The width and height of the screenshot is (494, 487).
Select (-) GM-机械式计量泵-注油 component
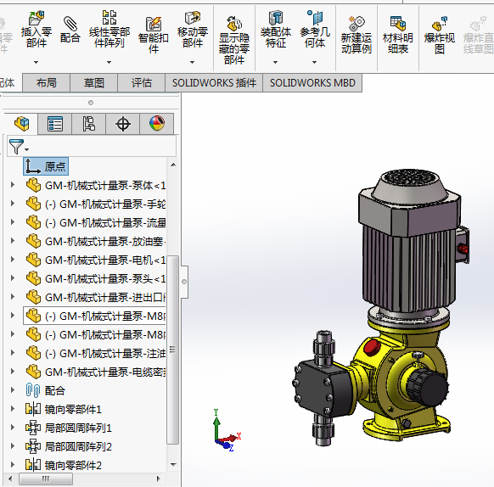click(x=96, y=353)
